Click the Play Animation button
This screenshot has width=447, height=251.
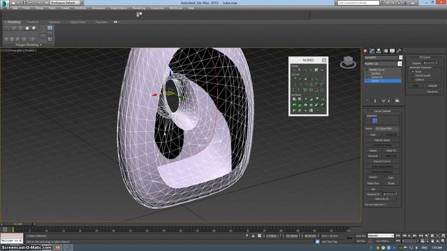(409, 236)
